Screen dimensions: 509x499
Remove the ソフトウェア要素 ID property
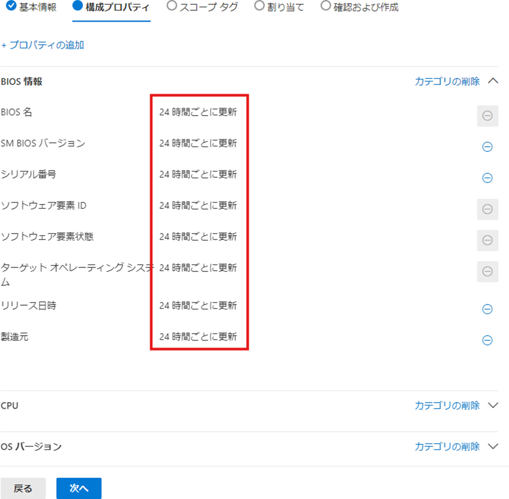pos(487,209)
